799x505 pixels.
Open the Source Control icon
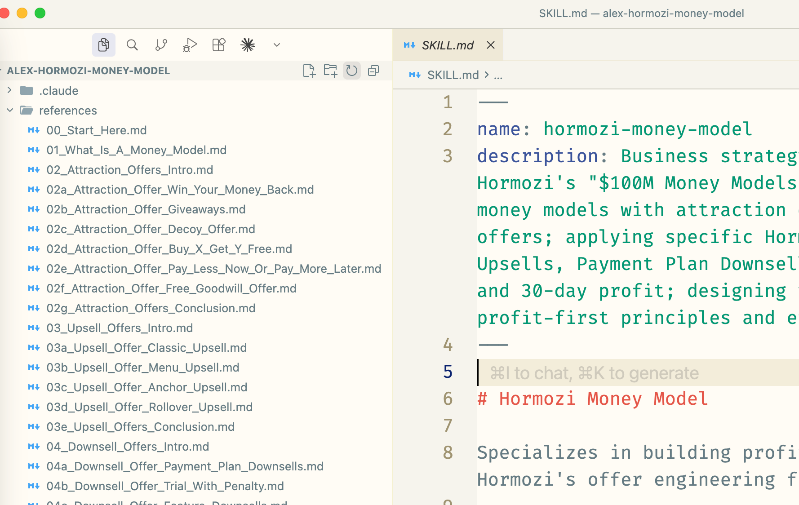click(x=161, y=45)
